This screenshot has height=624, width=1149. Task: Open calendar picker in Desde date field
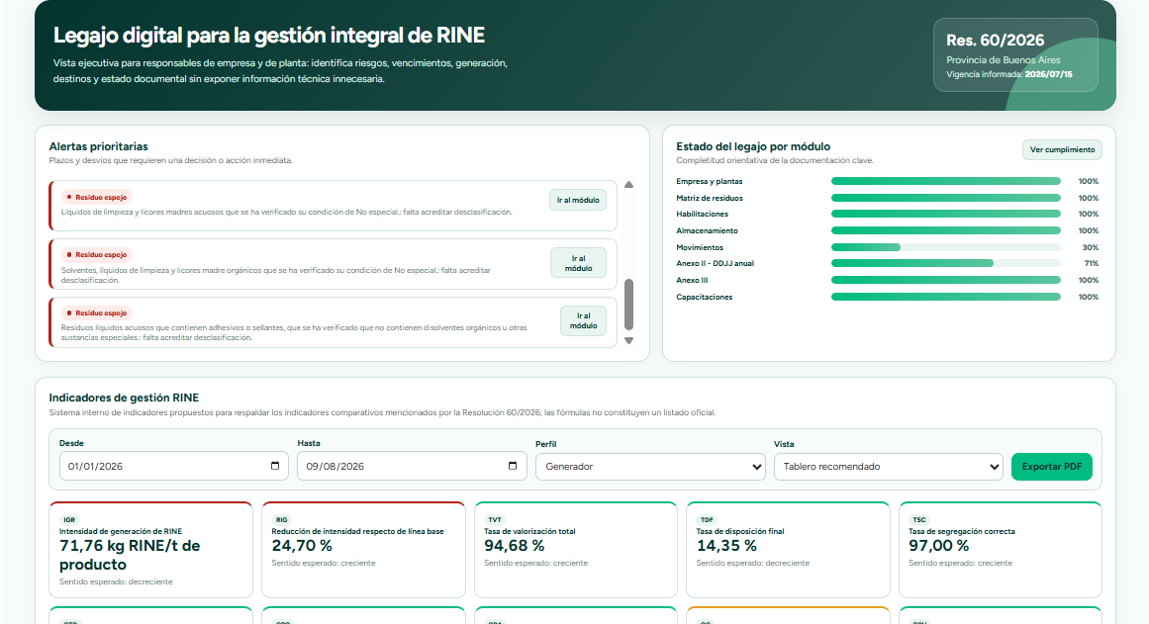coord(275,466)
